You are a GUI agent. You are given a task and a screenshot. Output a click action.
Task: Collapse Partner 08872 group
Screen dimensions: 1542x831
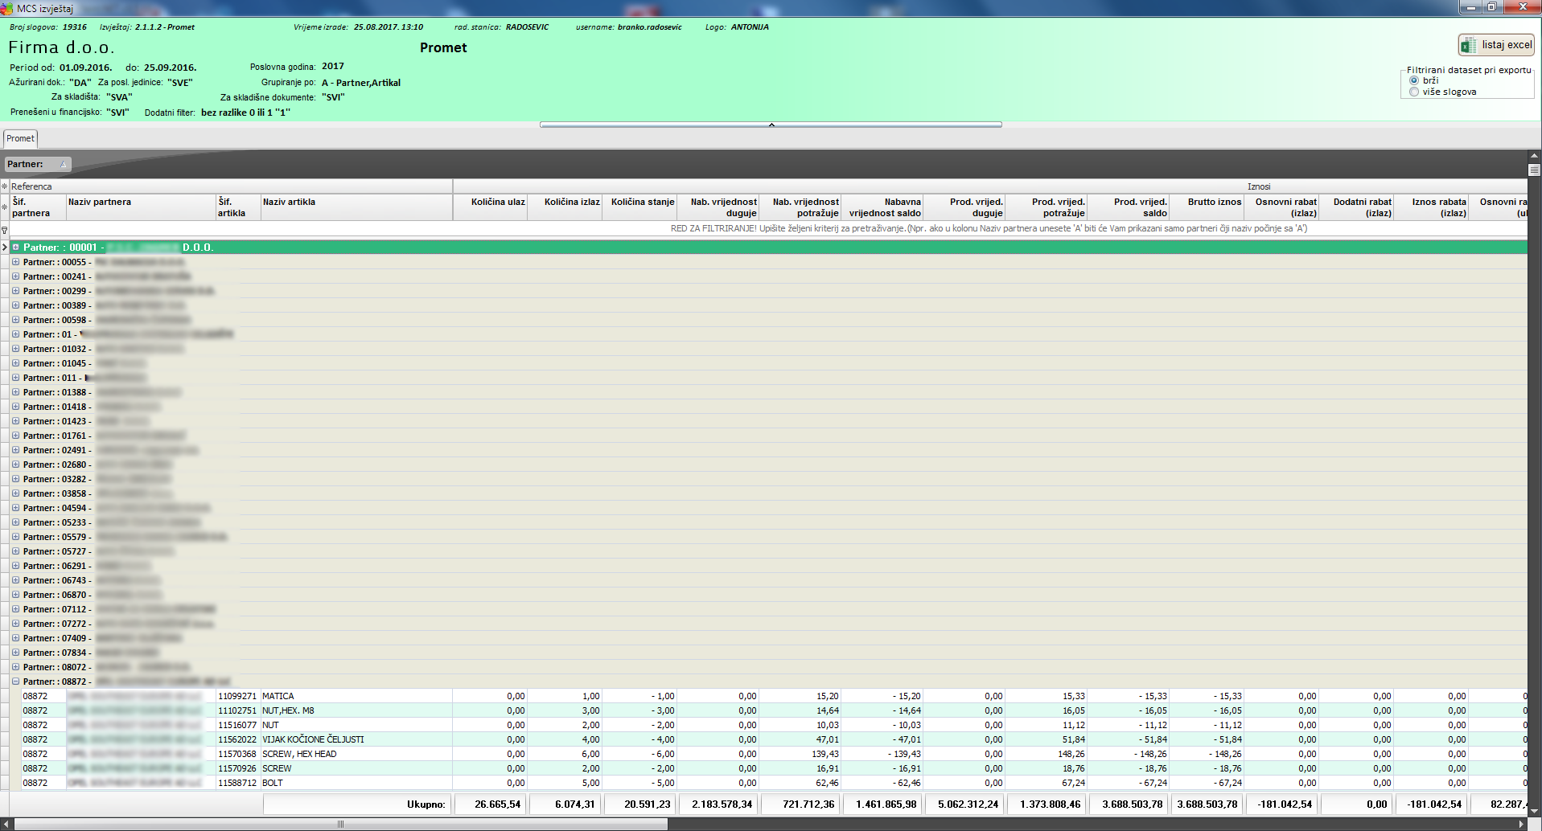[x=15, y=682]
